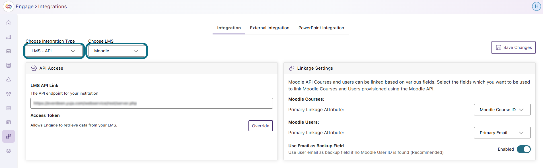
Task: Click 'The API endpoint for your institution' text
Action: [x=64, y=93]
